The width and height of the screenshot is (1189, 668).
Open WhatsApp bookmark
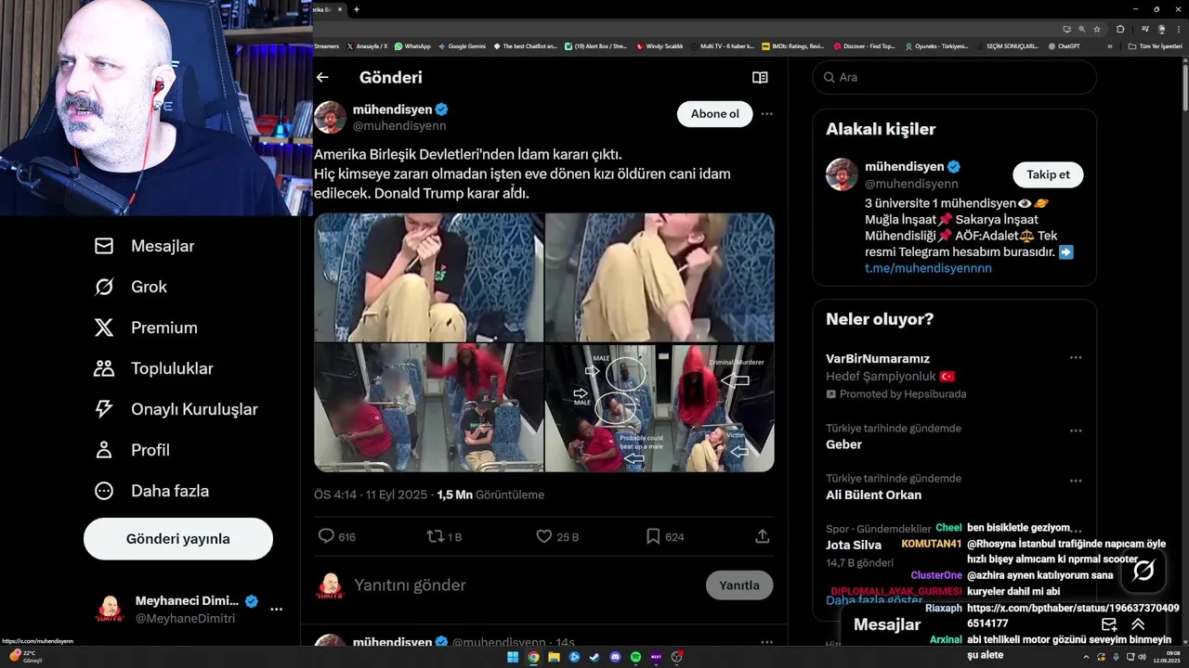tap(412, 45)
